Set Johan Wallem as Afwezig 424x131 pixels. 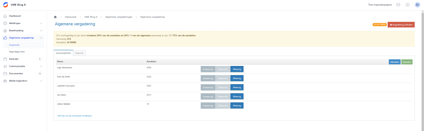[237, 106]
